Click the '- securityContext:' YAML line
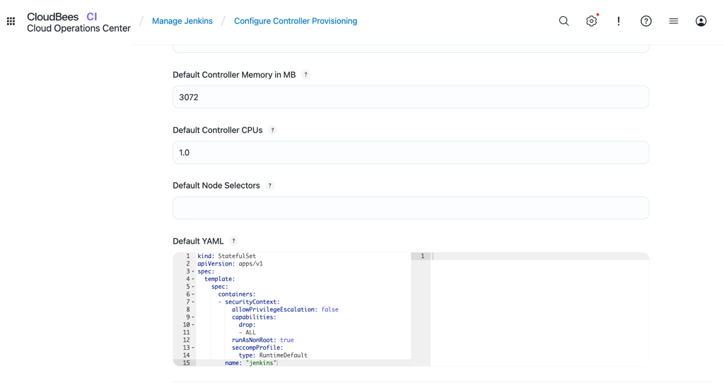The height and width of the screenshot is (385, 724). click(249, 302)
